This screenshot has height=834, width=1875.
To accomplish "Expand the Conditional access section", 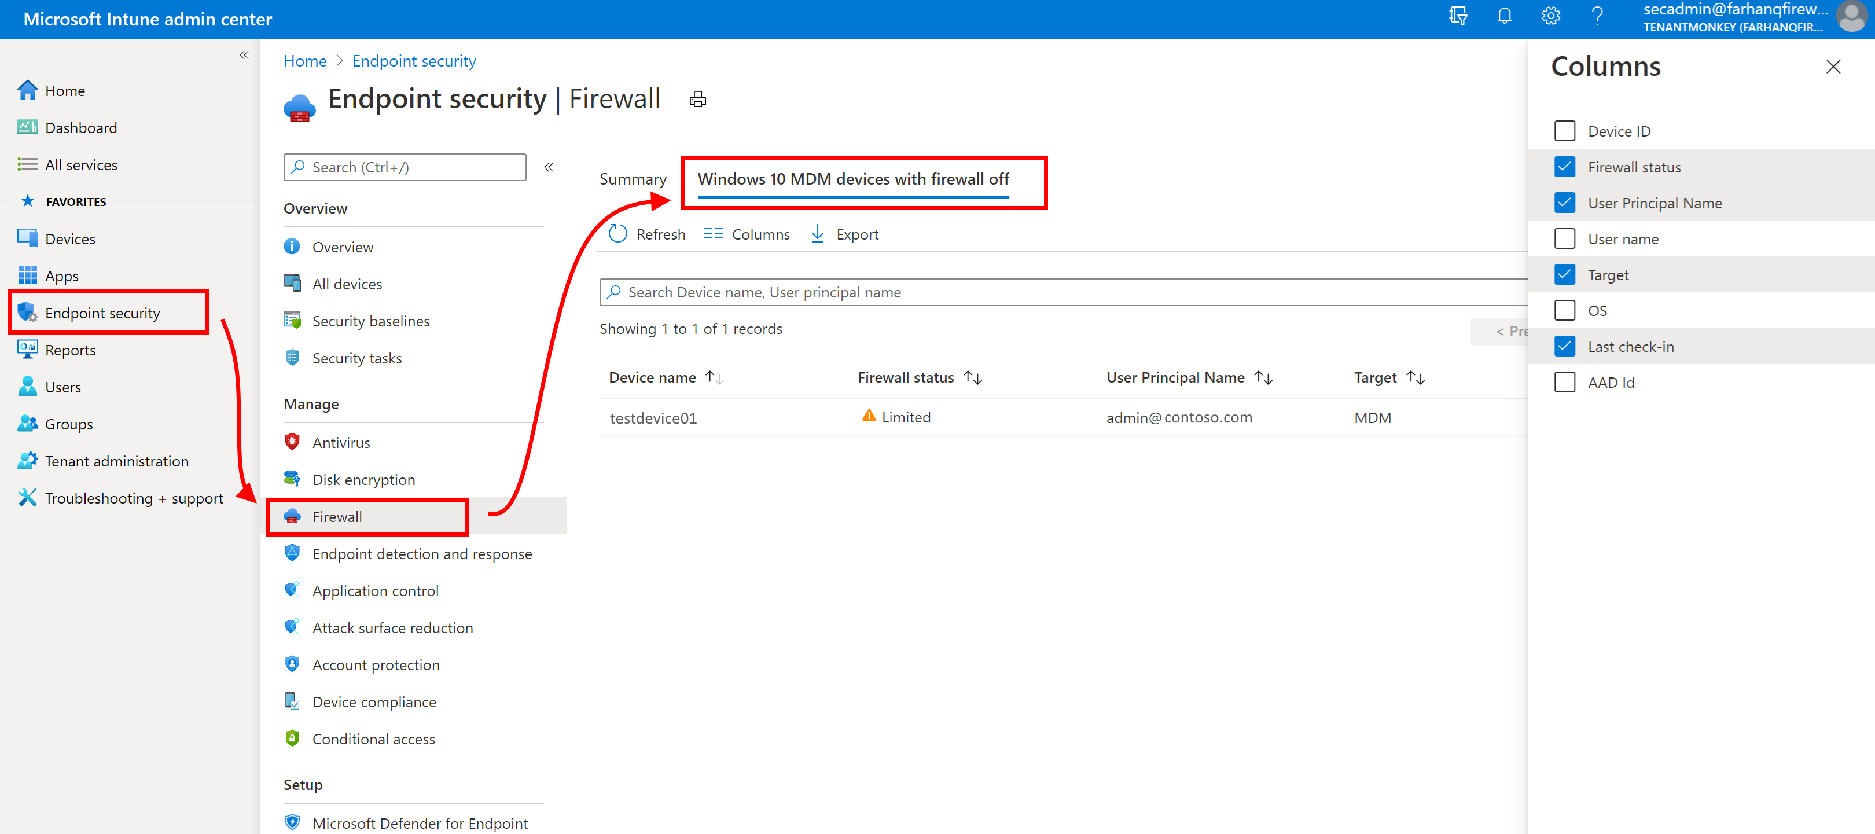I will coord(373,740).
